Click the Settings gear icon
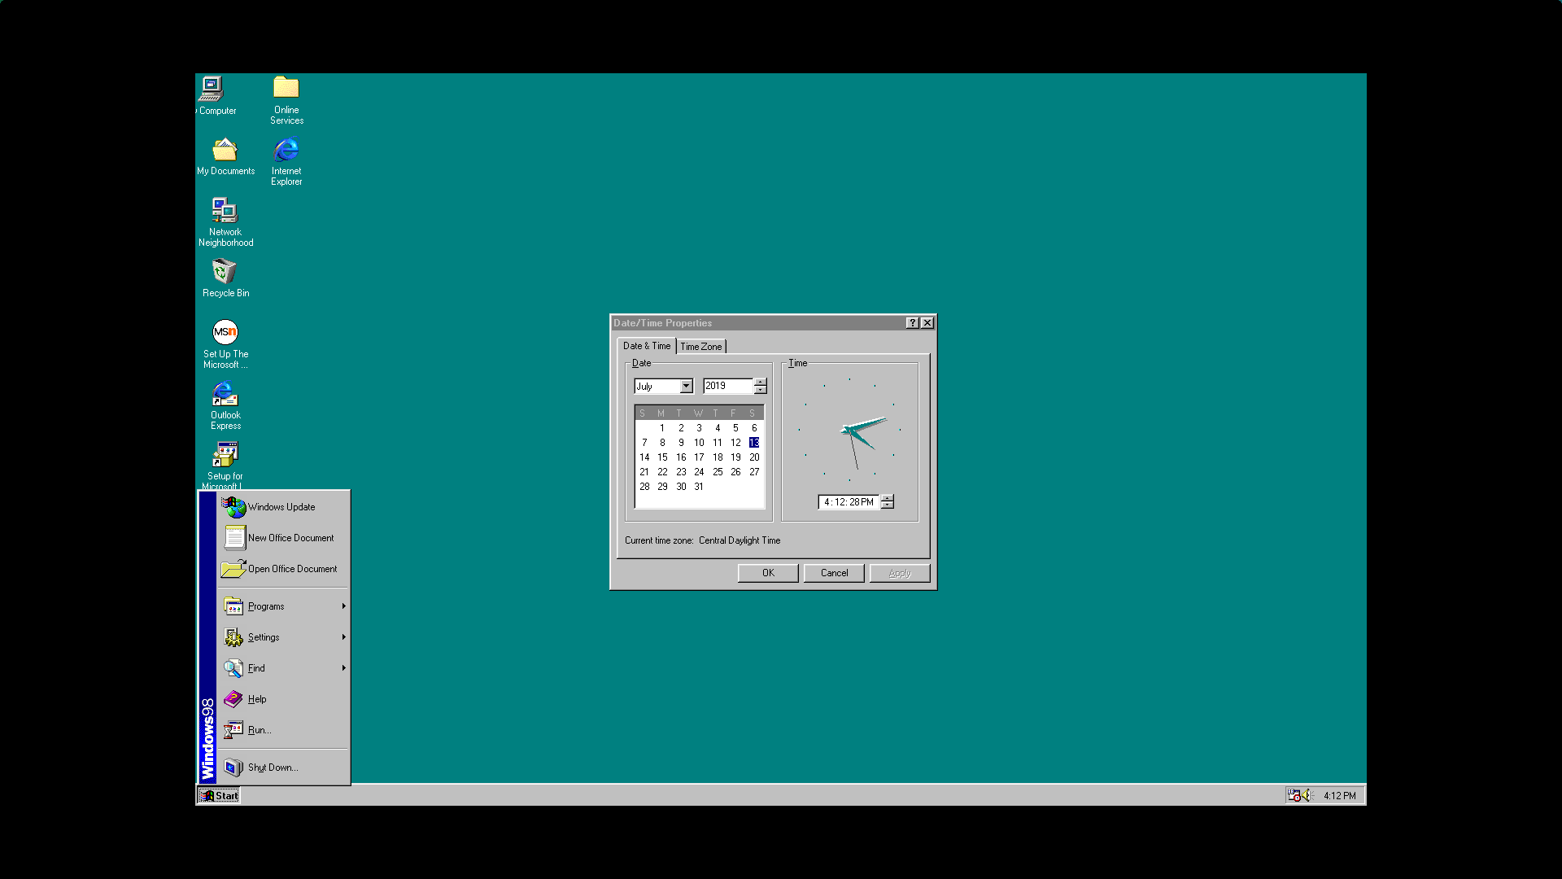 click(233, 637)
